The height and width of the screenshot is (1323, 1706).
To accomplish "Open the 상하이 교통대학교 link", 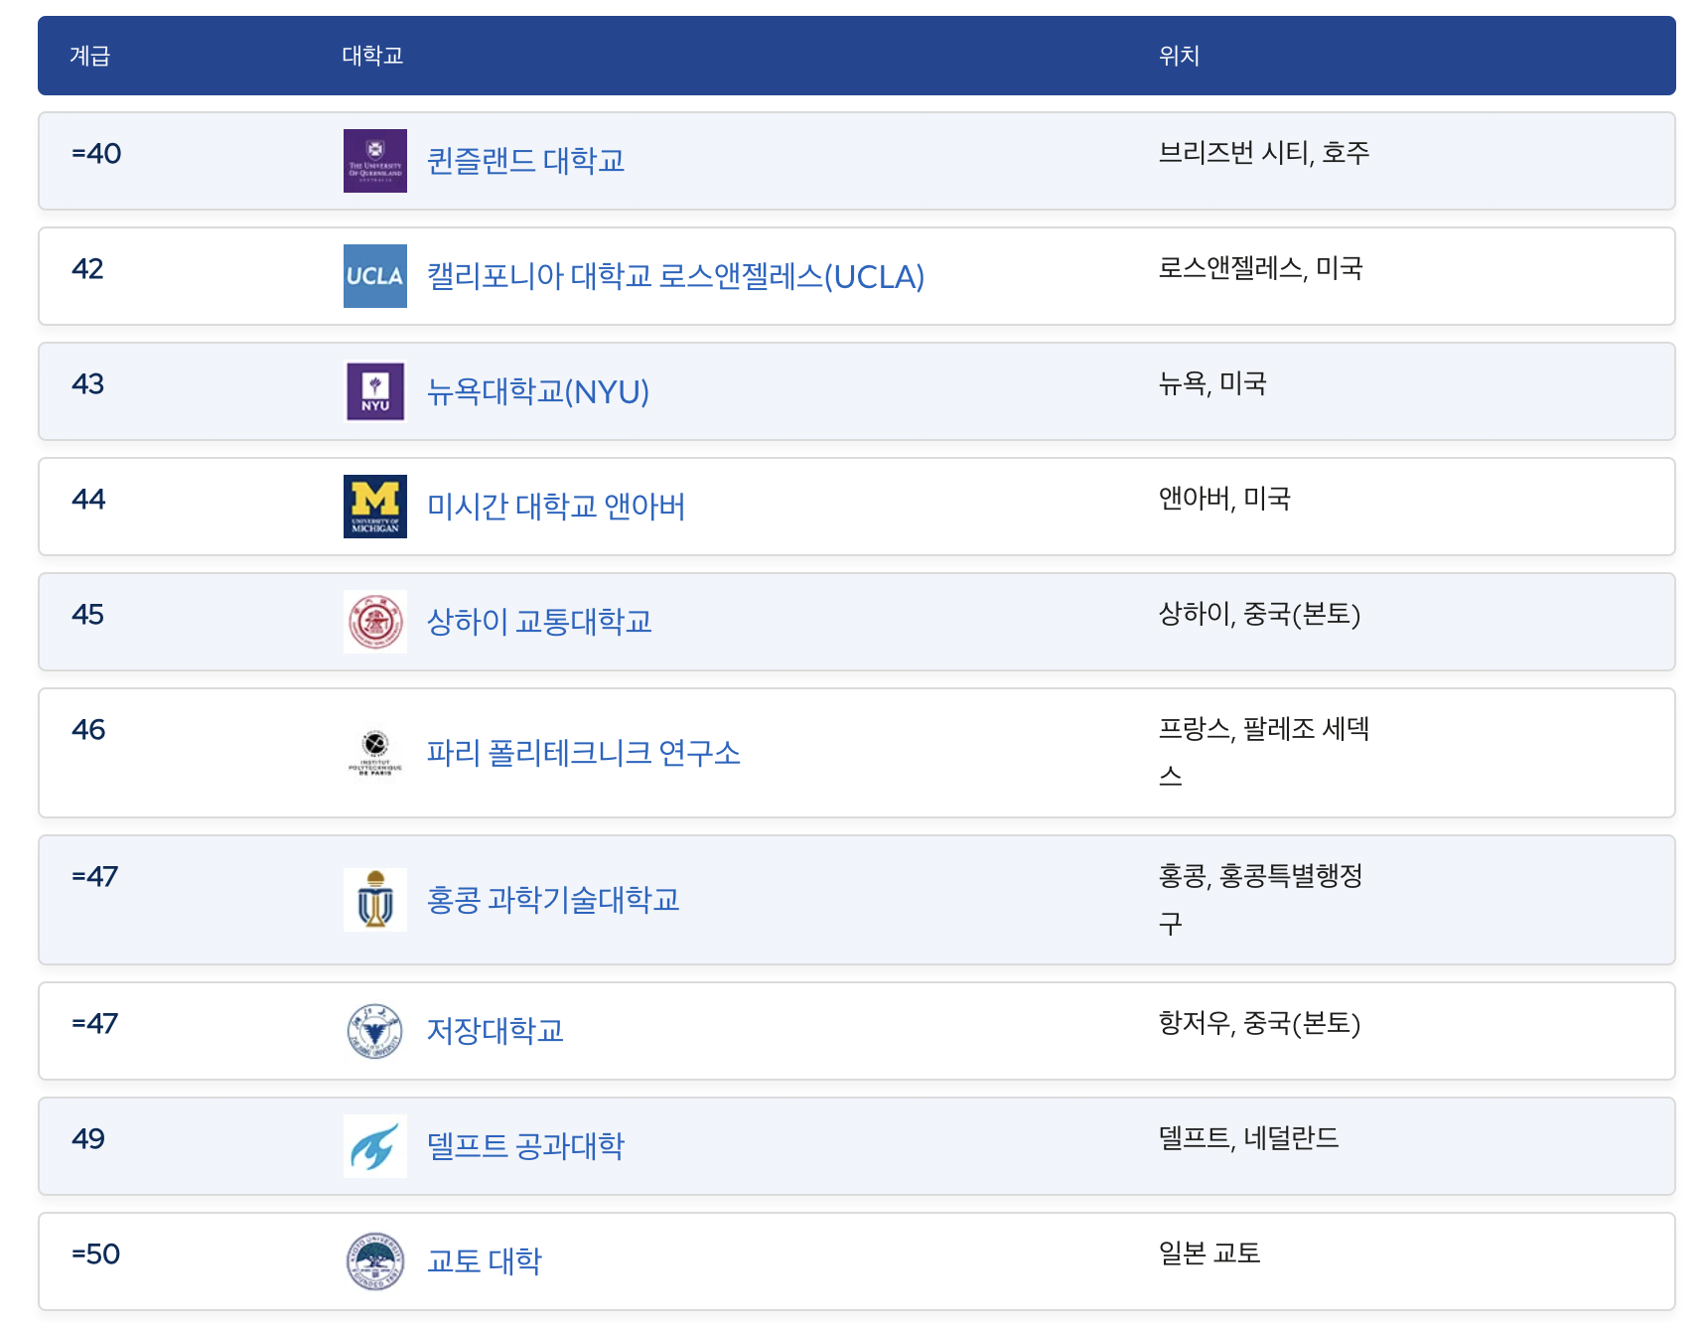I will pyautogui.click(x=539, y=622).
